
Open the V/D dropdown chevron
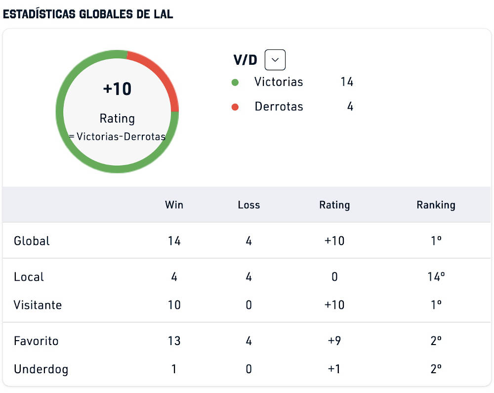pyautogui.click(x=275, y=60)
